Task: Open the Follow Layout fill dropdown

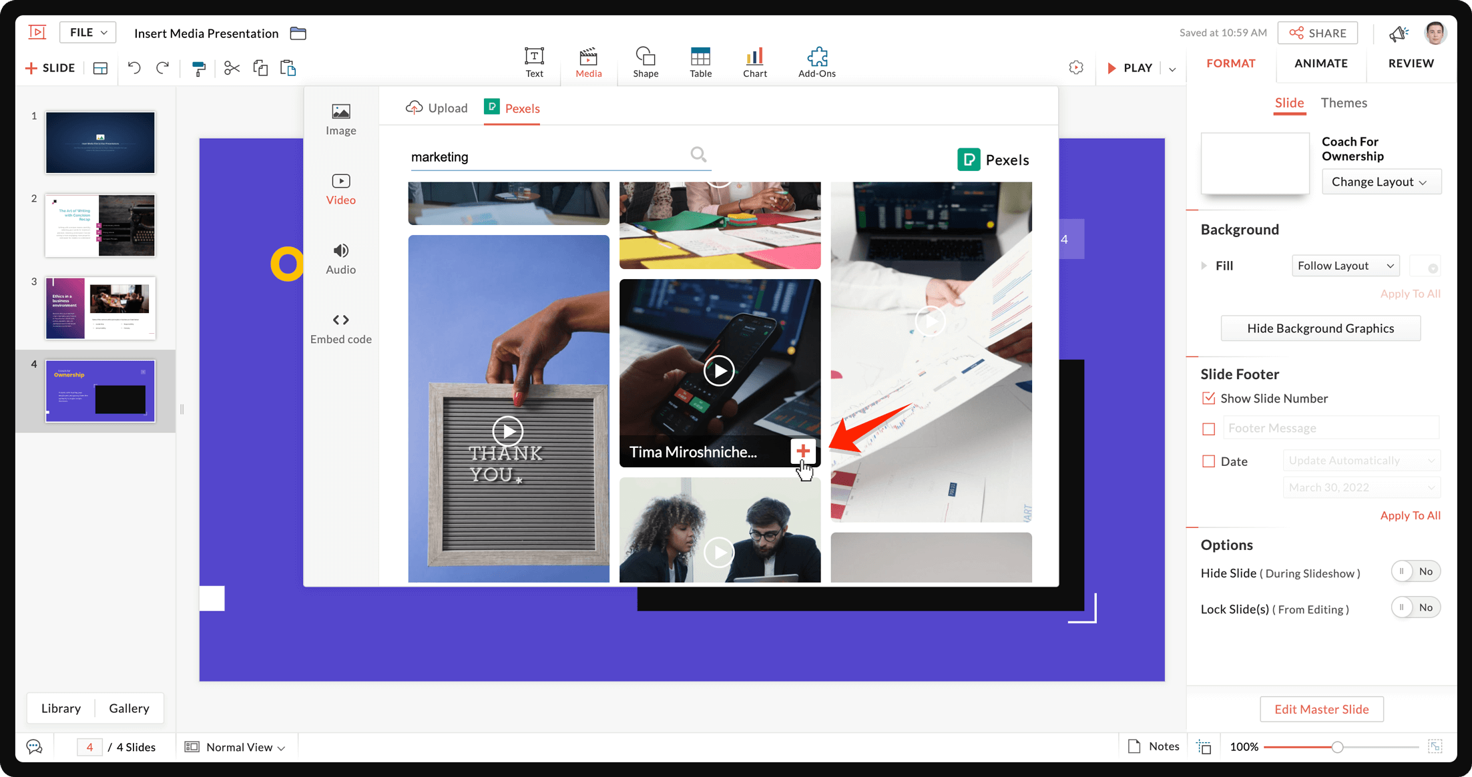Action: (1345, 266)
